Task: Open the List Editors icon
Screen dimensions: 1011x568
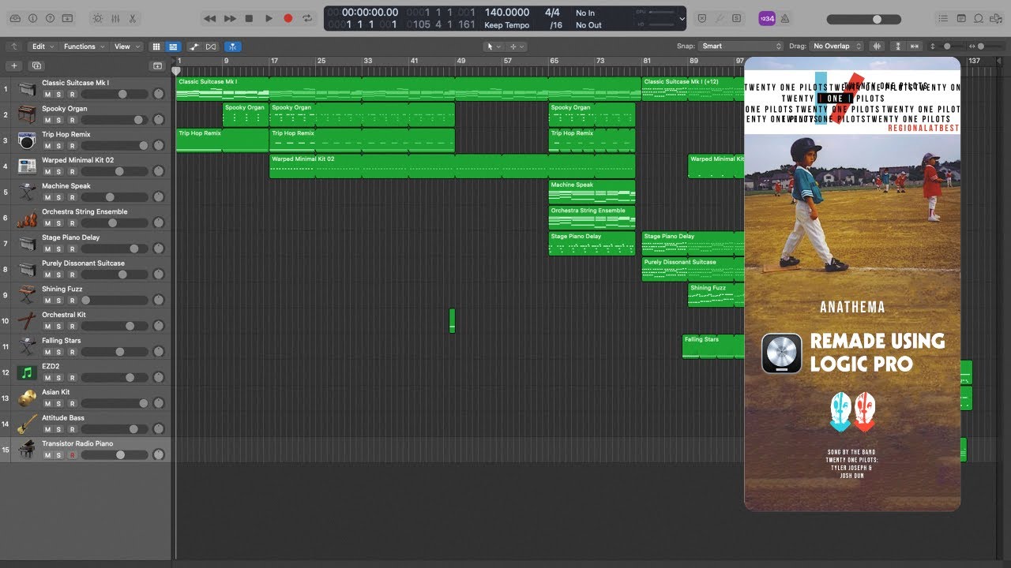Action: pyautogui.click(x=943, y=18)
